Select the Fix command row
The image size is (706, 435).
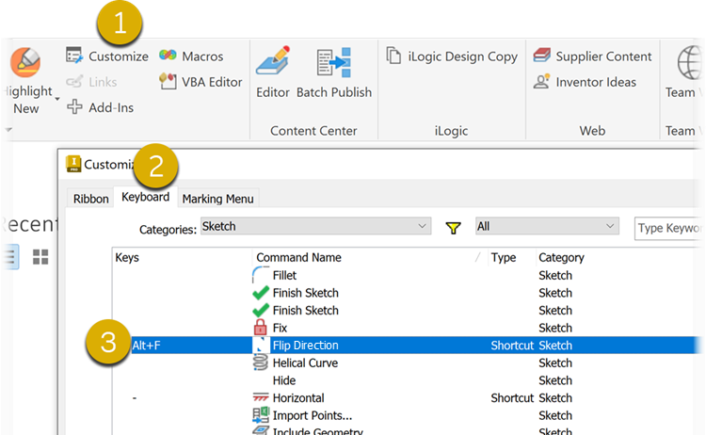(x=408, y=328)
